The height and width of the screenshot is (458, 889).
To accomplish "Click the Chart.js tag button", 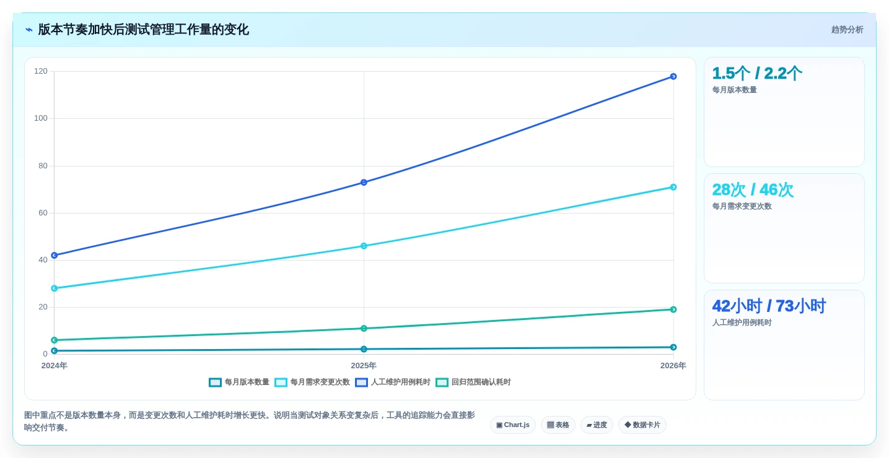I will [x=513, y=425].
